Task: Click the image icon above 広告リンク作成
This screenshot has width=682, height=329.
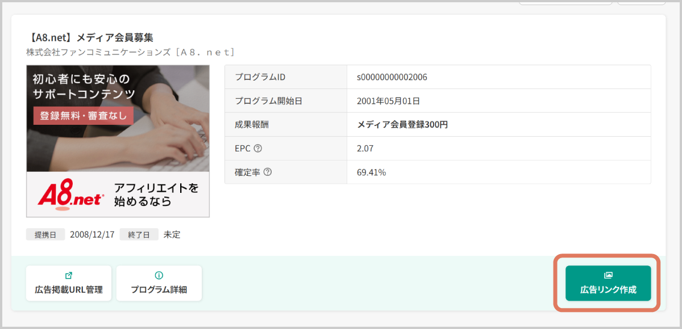Action: 608,275
